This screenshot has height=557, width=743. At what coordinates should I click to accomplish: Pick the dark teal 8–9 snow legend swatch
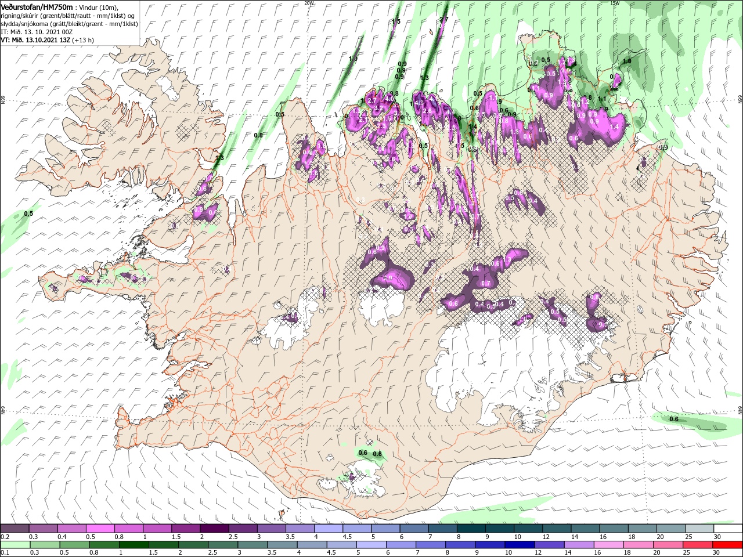pos(471,528)
